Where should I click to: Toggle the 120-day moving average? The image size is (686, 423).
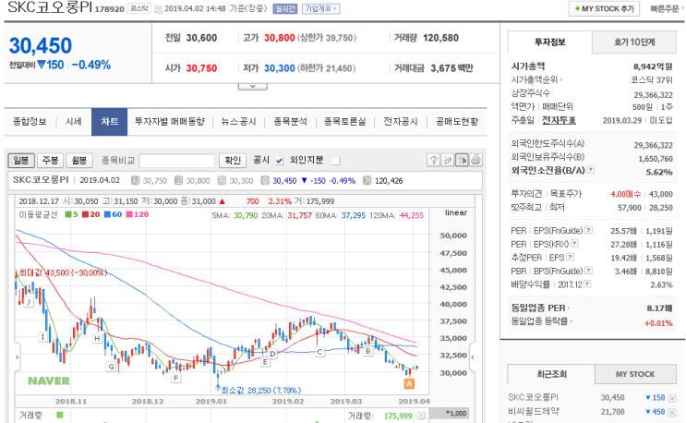138,214
